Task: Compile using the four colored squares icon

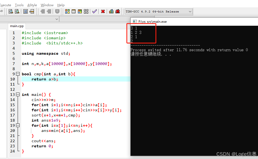Action: pos(67,11)
